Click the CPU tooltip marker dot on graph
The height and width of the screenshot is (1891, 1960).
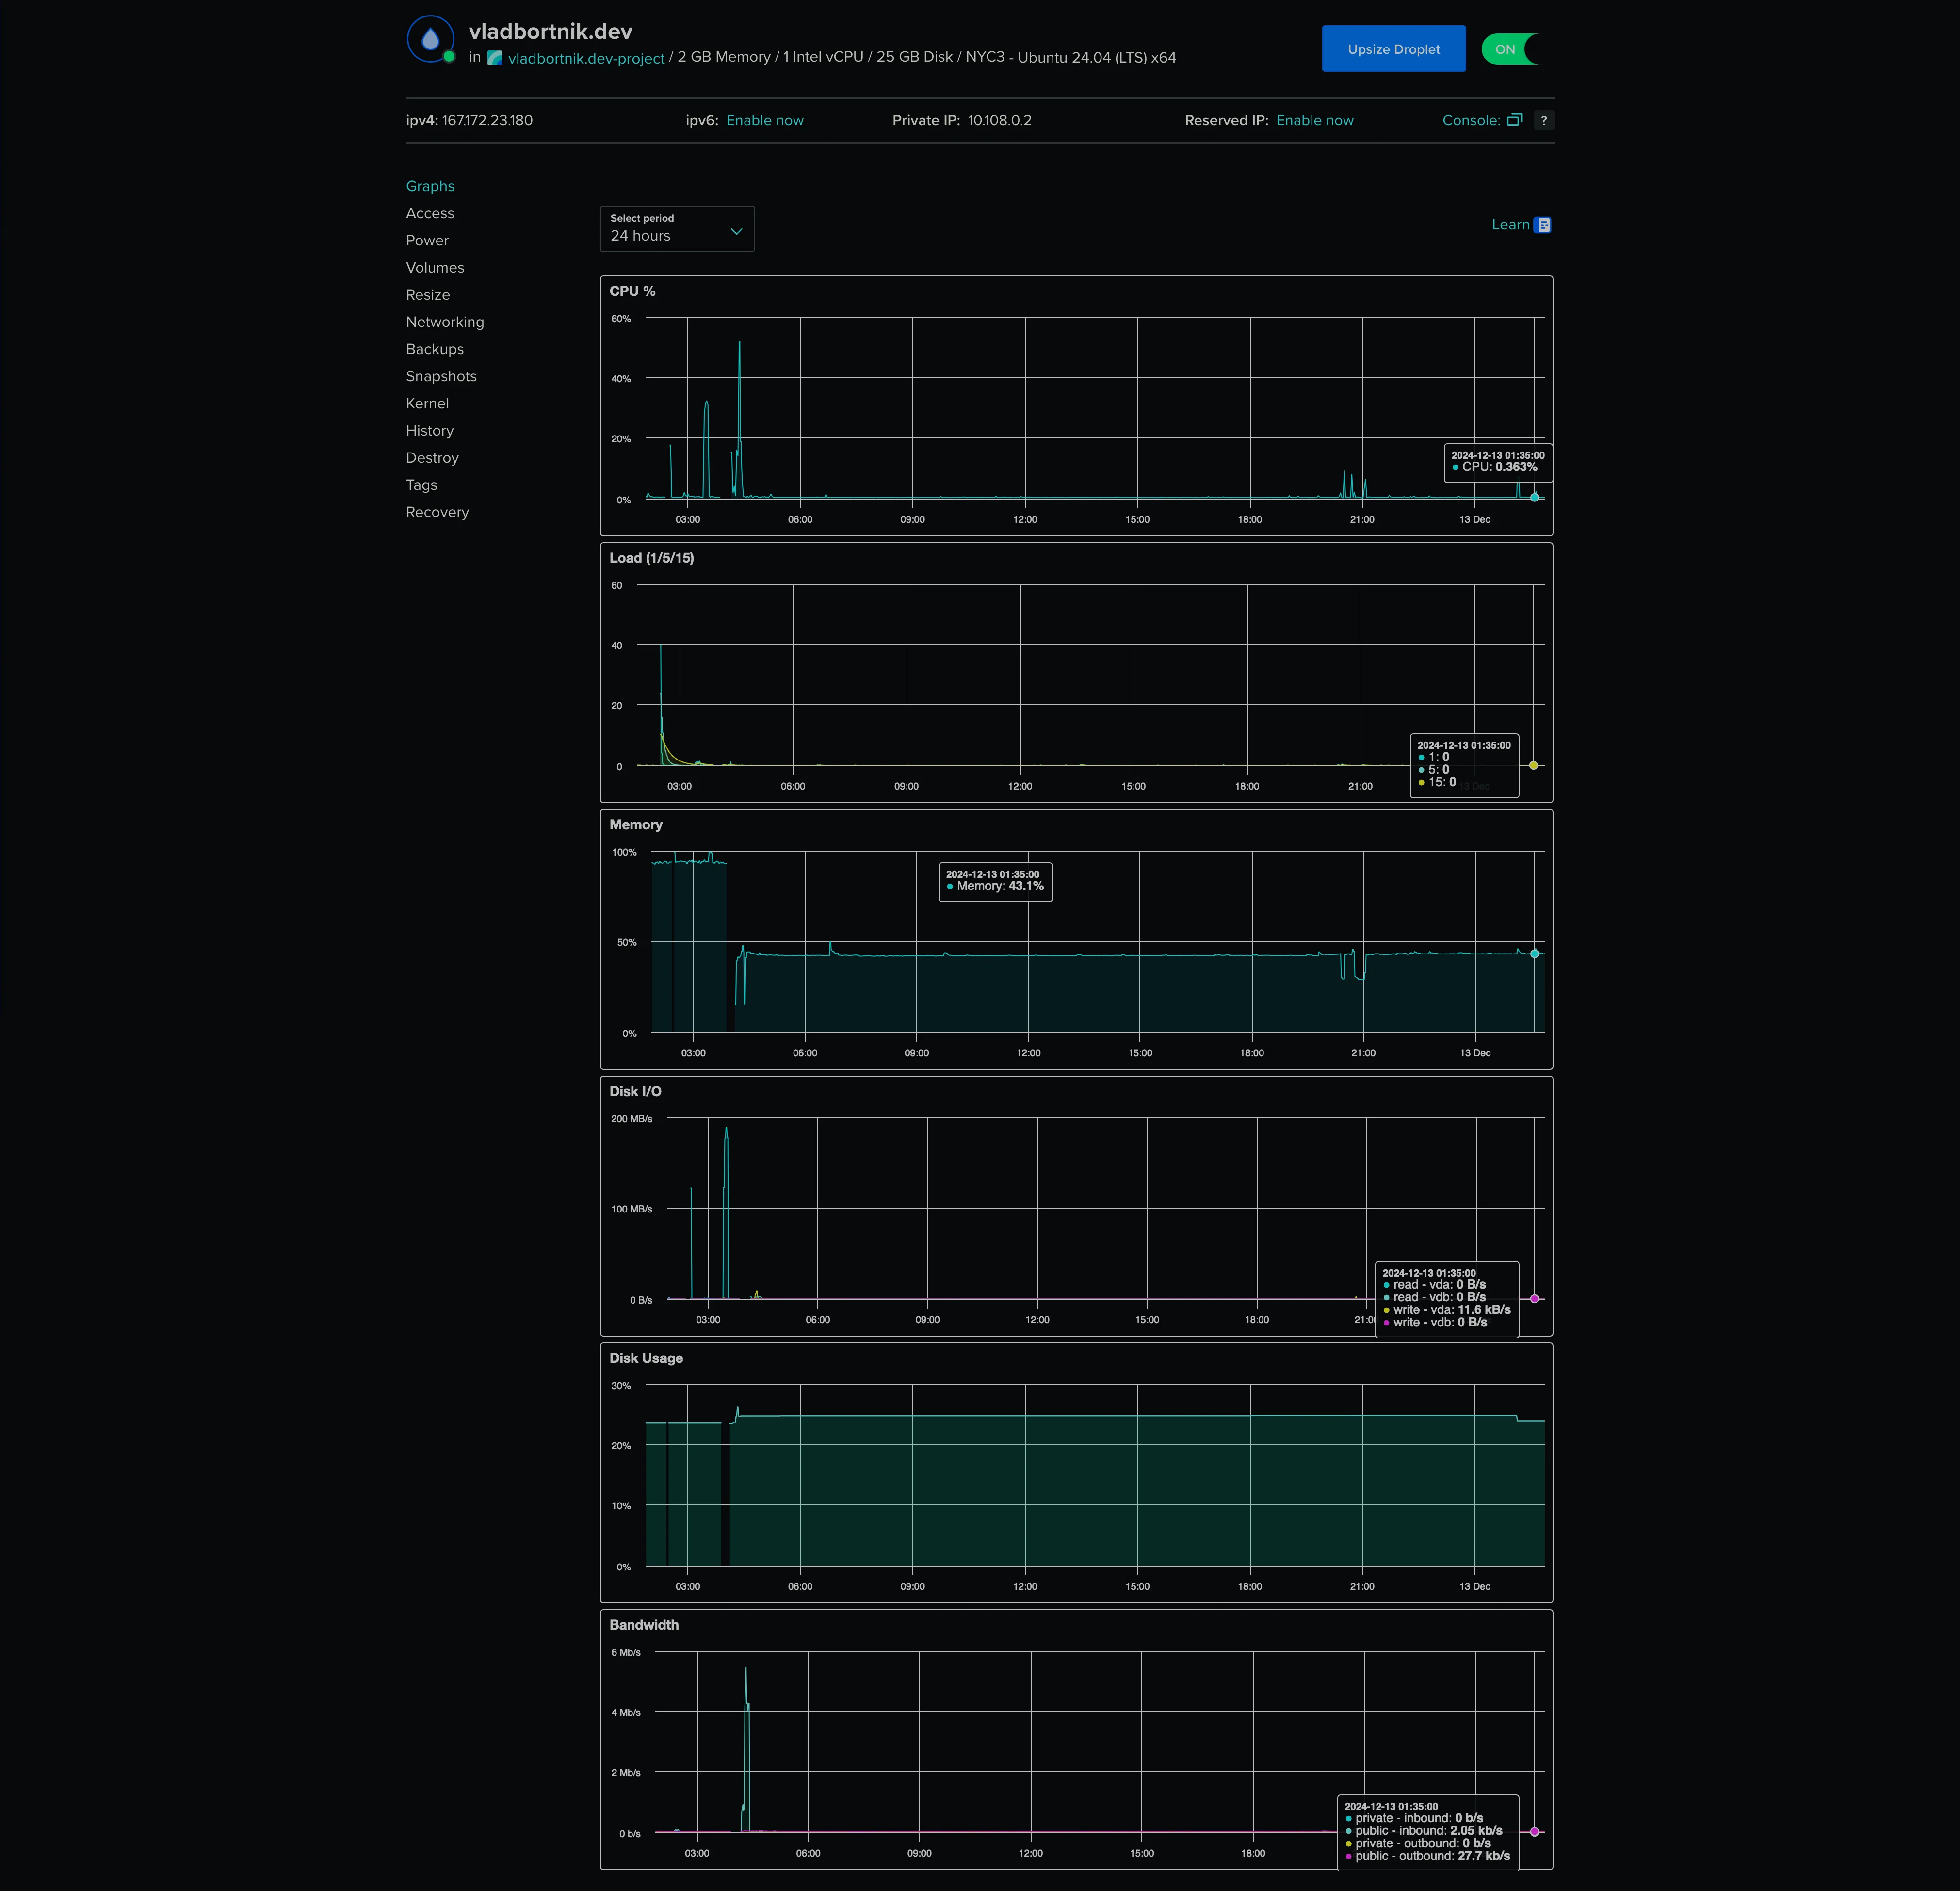tap(1533, 497)
